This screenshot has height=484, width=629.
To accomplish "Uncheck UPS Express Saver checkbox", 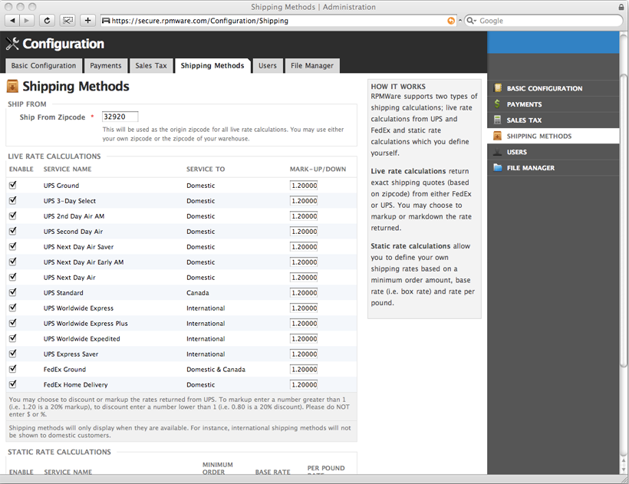I will click(13, 354).
